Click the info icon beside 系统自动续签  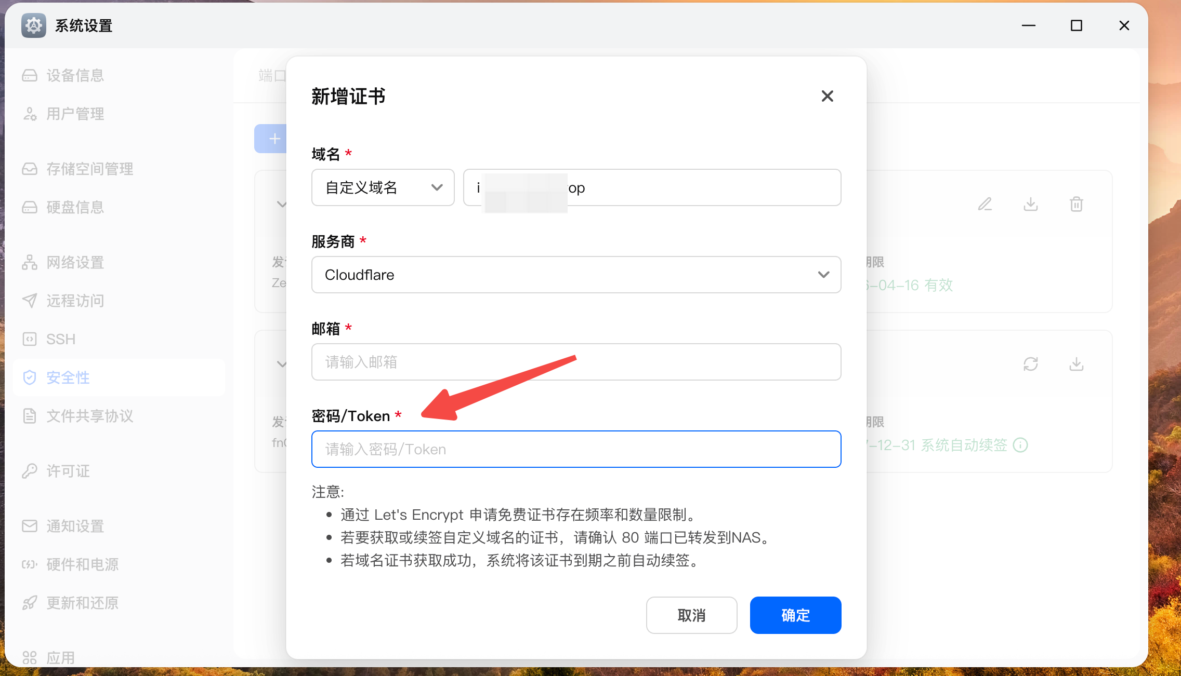click(1020, 445)
